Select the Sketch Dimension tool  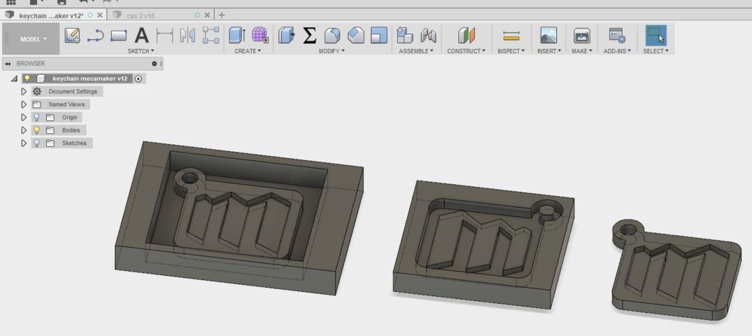(x=164, y=36)
